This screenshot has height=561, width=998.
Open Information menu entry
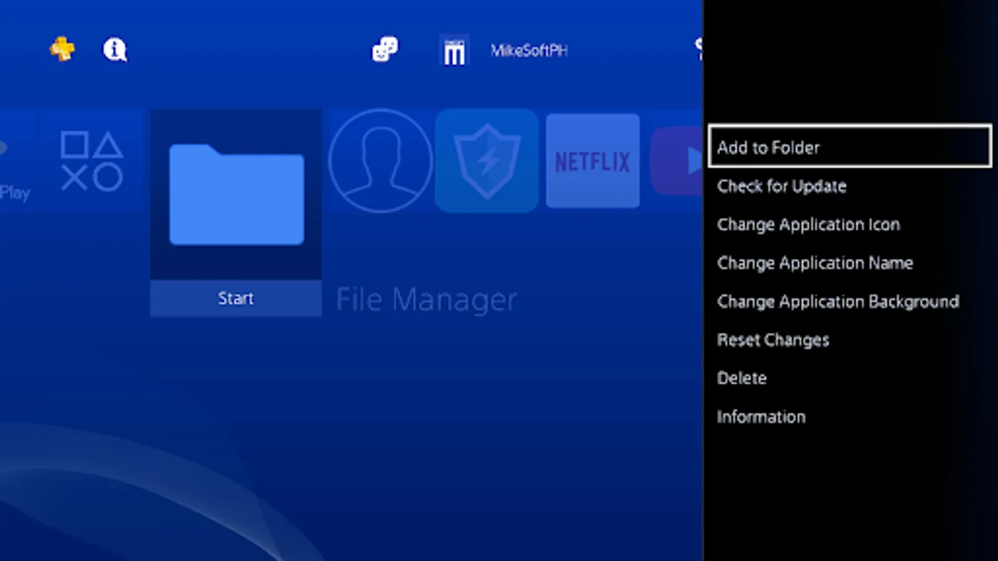pyautogui.click(x=761, y=416)
